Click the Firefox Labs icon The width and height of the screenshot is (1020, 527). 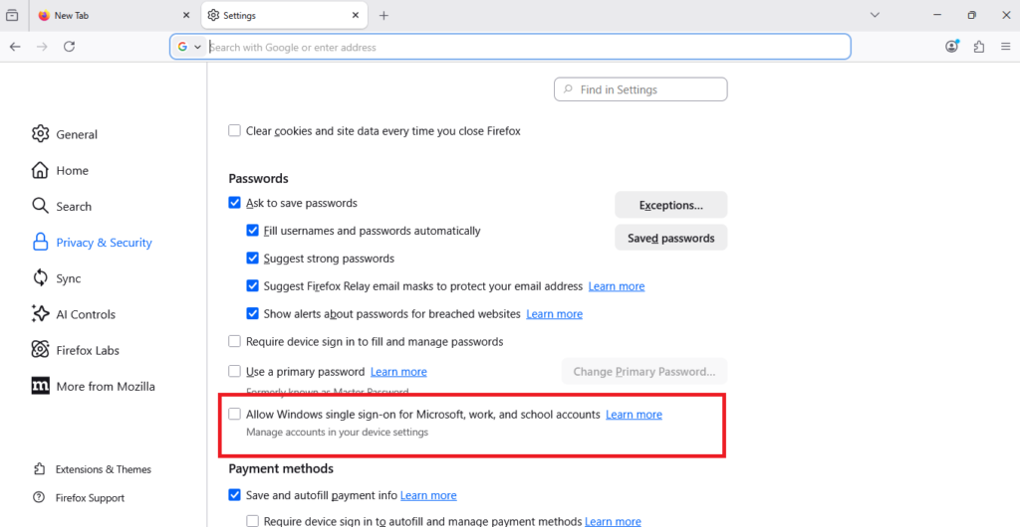pyautogui.click(x=40, y=350)
